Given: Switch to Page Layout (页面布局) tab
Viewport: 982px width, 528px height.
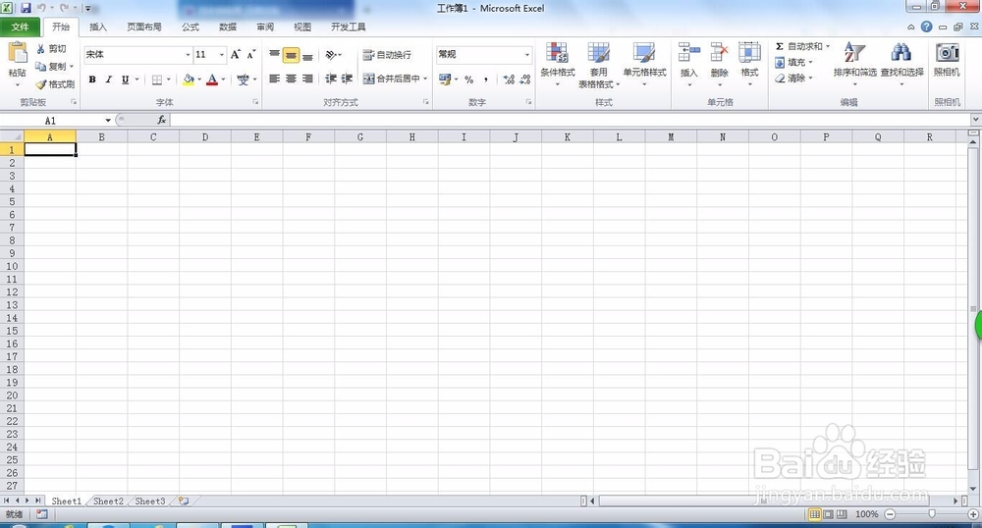Looking at the screenshot, I should pos(144,26).
